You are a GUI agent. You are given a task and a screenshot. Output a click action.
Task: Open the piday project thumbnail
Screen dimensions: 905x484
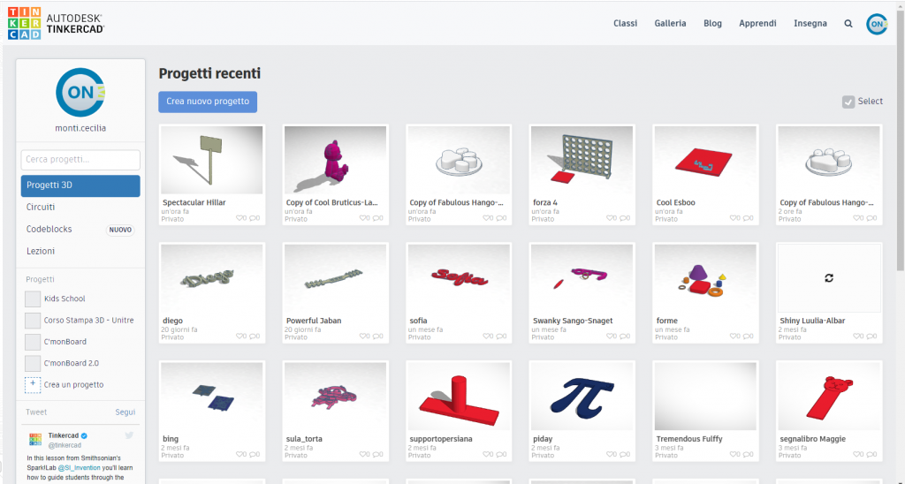pos(582,397)
